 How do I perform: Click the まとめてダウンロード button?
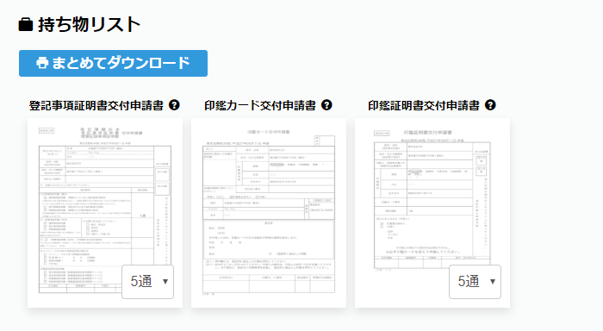coord(113,63)
